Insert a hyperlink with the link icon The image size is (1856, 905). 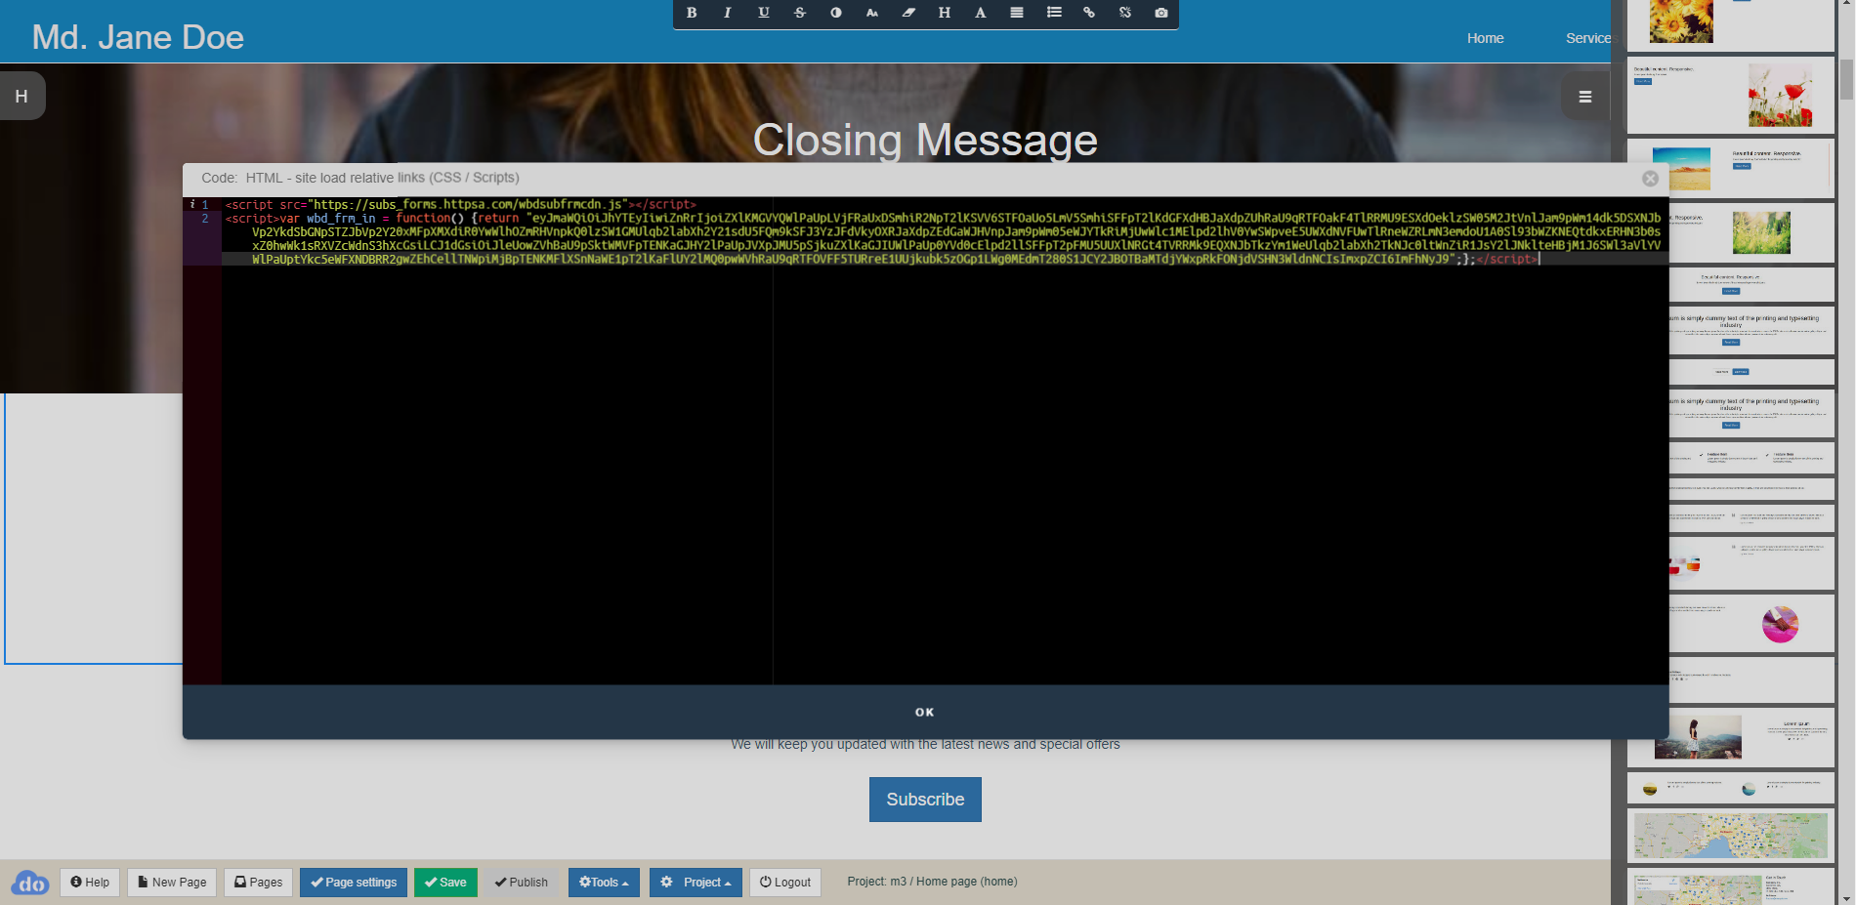coord(1089,13)
